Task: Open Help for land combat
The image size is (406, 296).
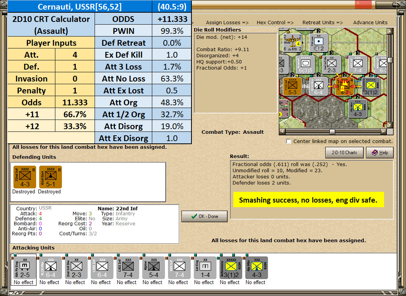Action: 380,153
